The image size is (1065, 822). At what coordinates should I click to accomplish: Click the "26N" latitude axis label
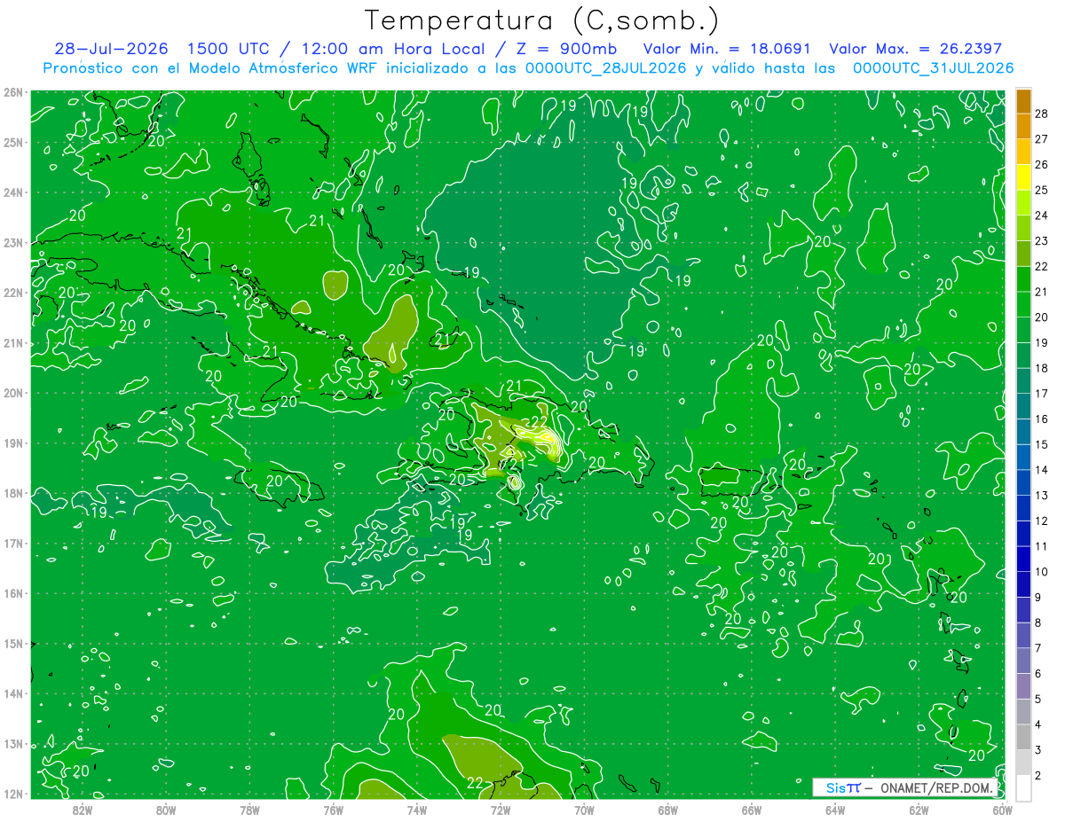click(x=13, y=92)
